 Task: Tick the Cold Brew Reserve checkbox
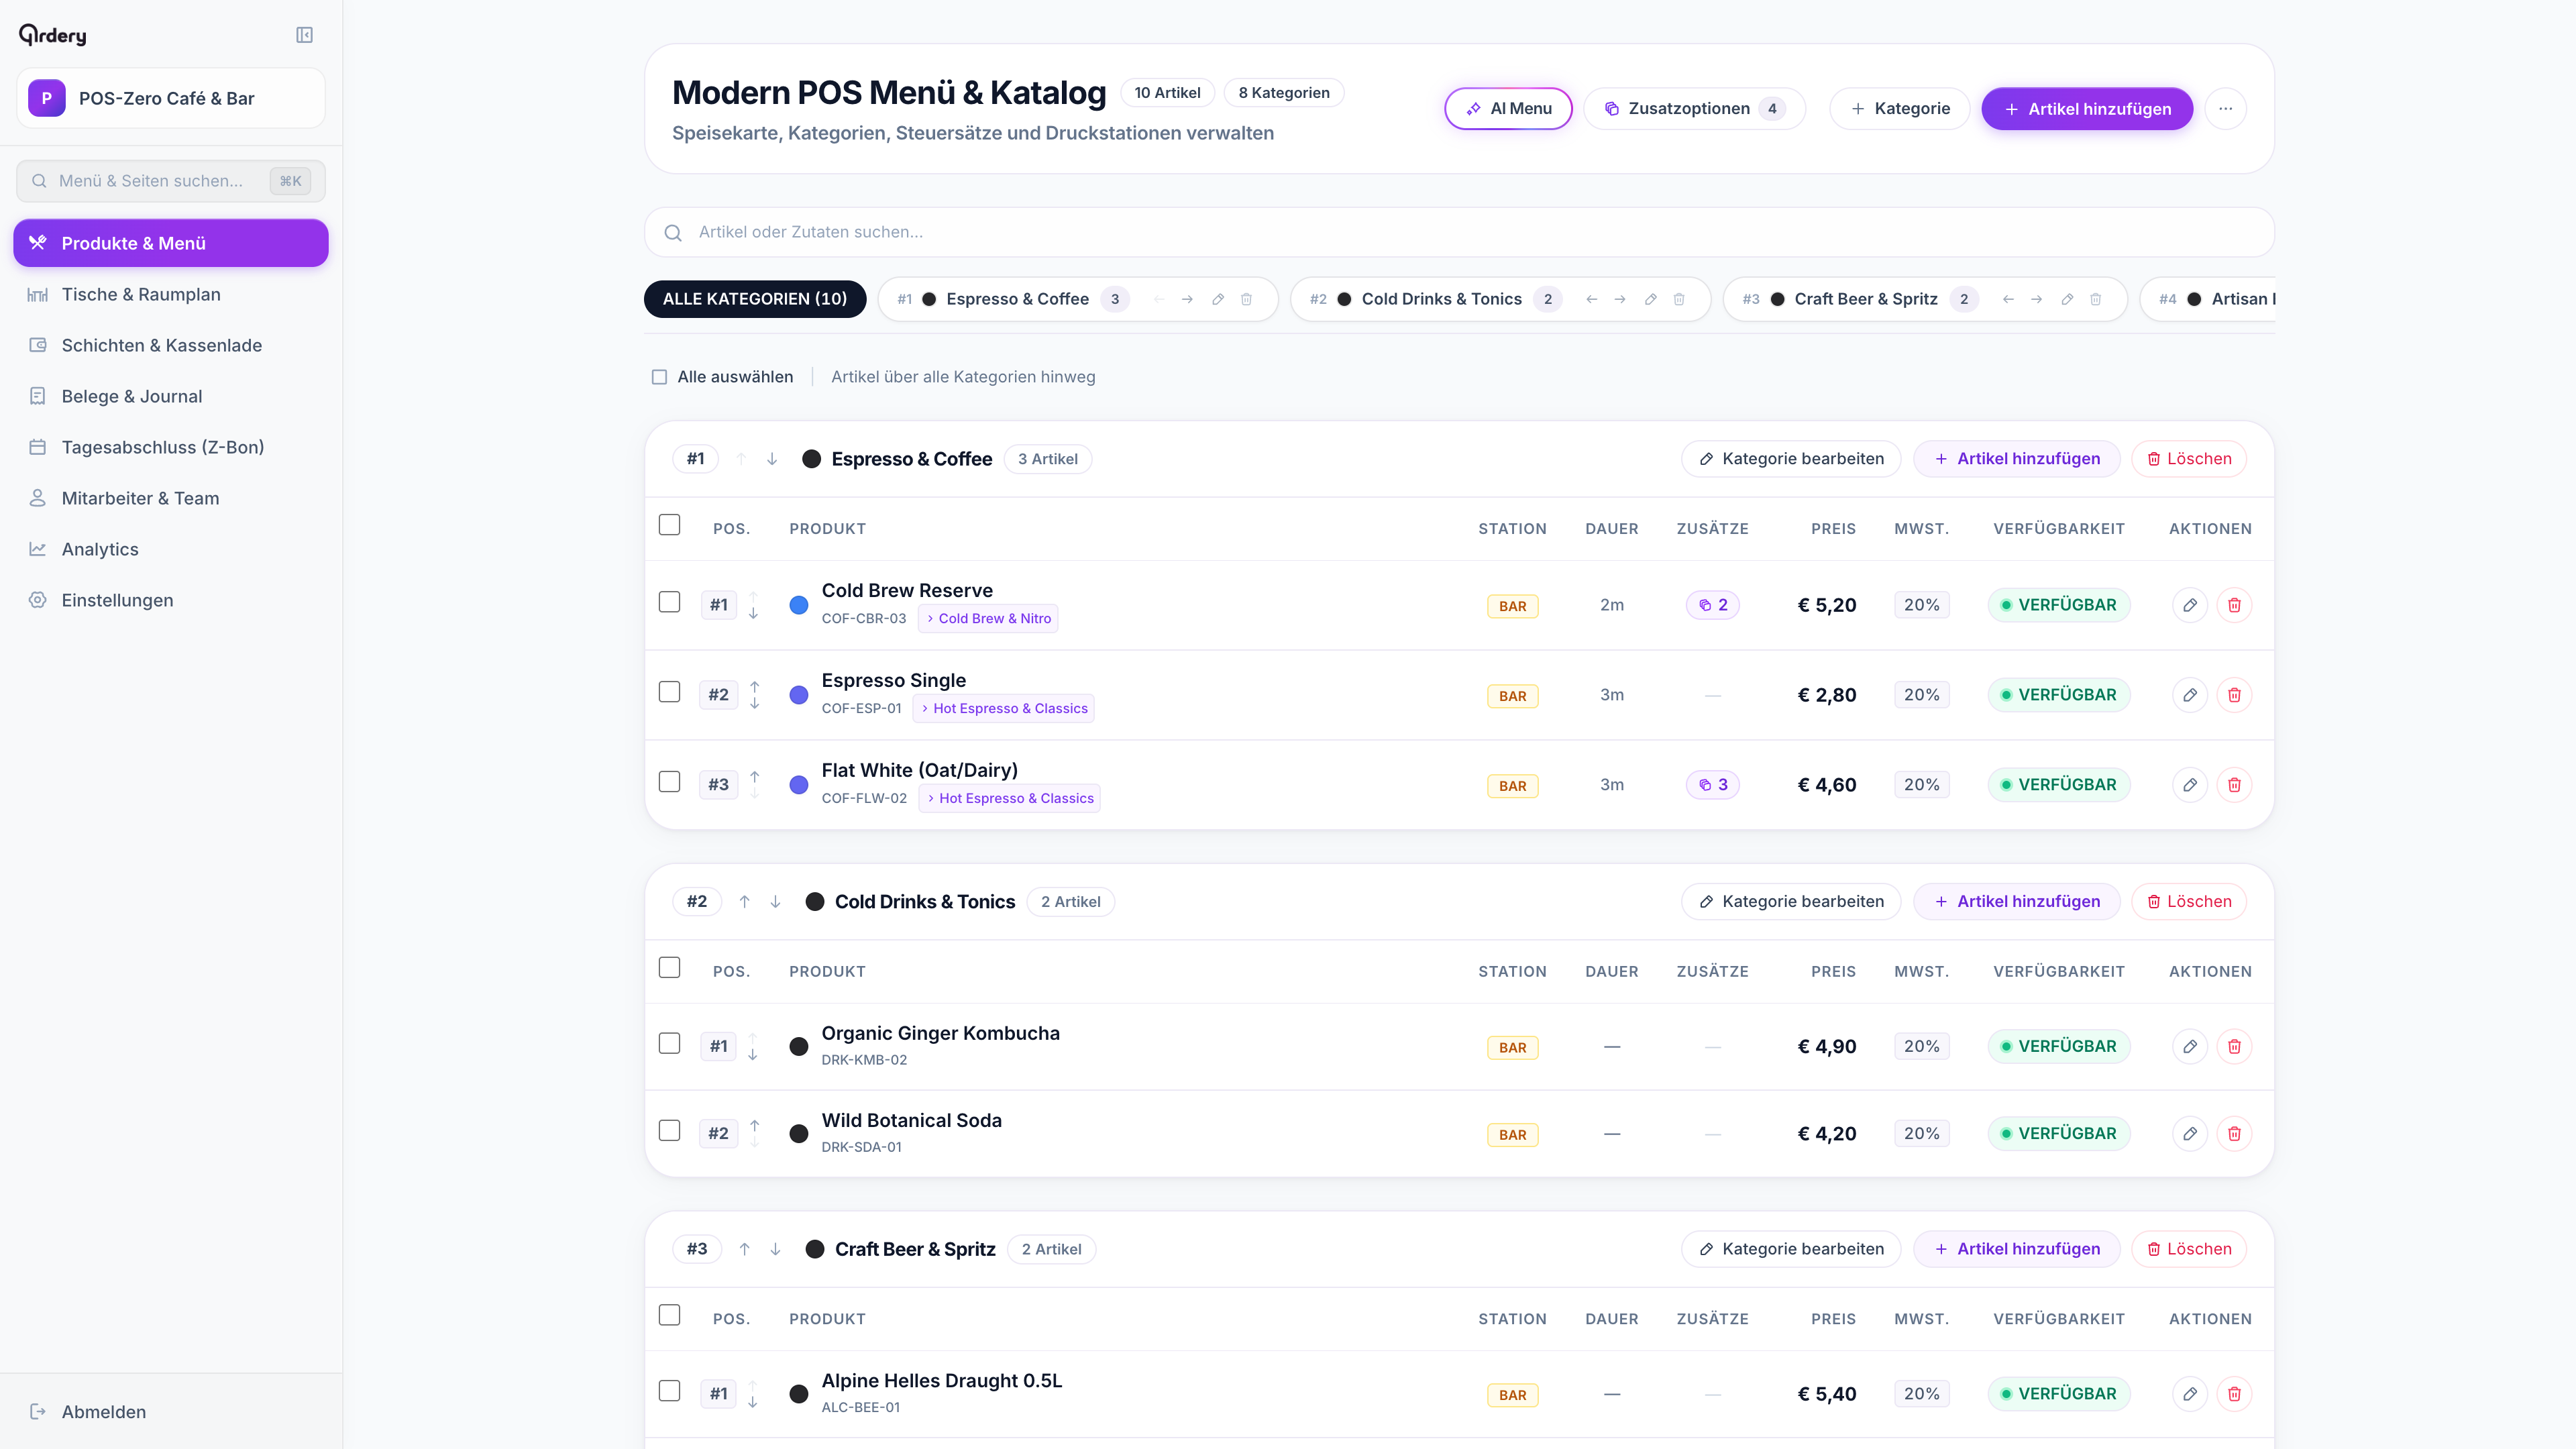[x=669, y=602]
